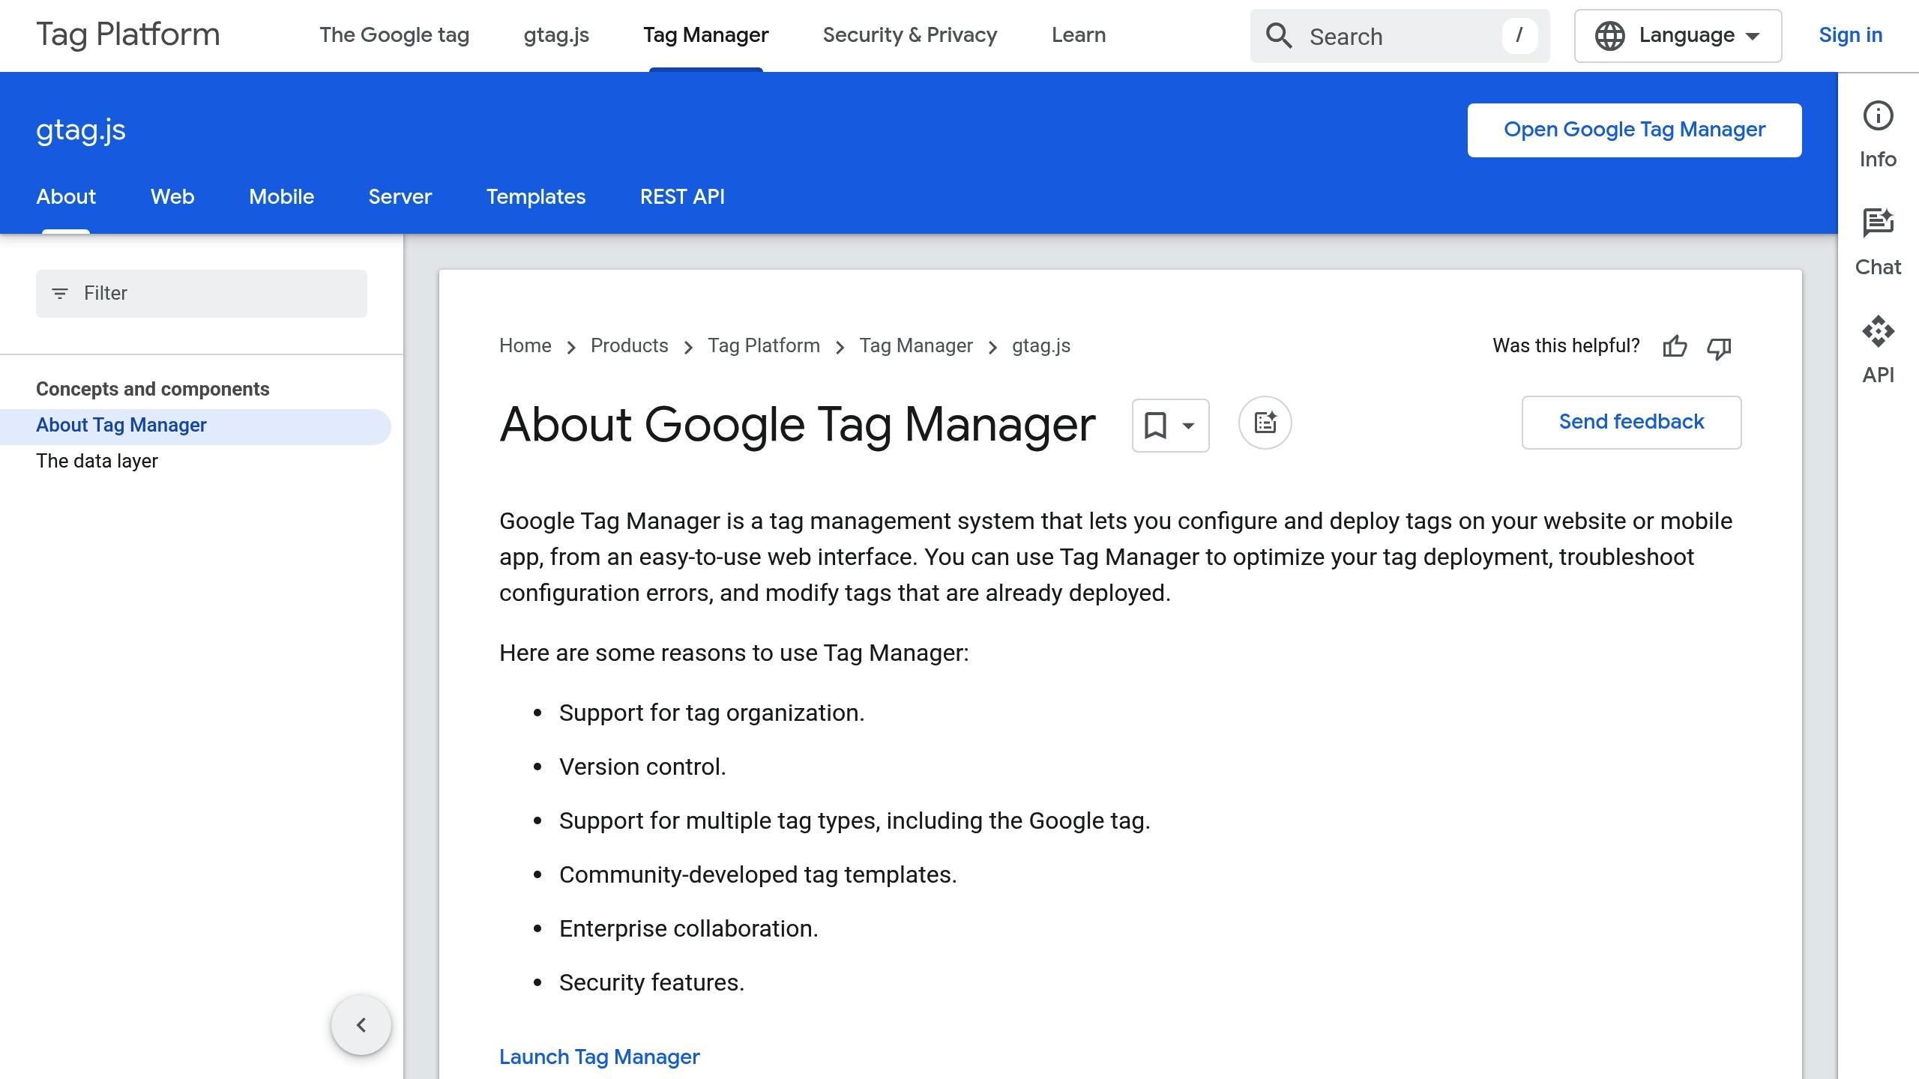Click the 'Was this helpful?' text
The height and width of the screenshot is (1079, 1919).
pos(1566,346)
